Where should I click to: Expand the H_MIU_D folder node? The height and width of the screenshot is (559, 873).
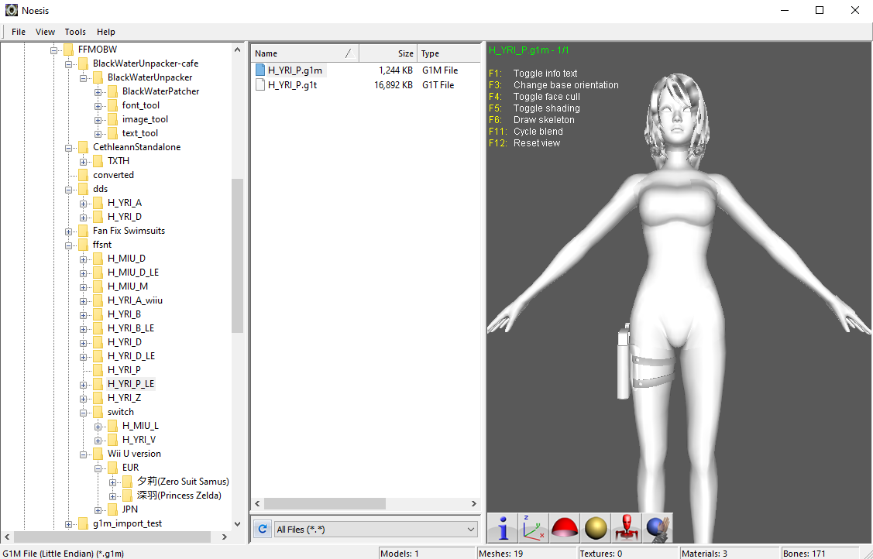coord(84,259)
